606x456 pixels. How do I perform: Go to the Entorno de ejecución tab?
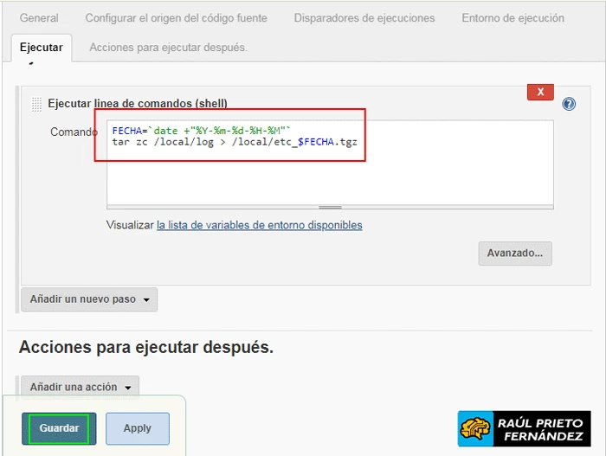tap(513, 18)
